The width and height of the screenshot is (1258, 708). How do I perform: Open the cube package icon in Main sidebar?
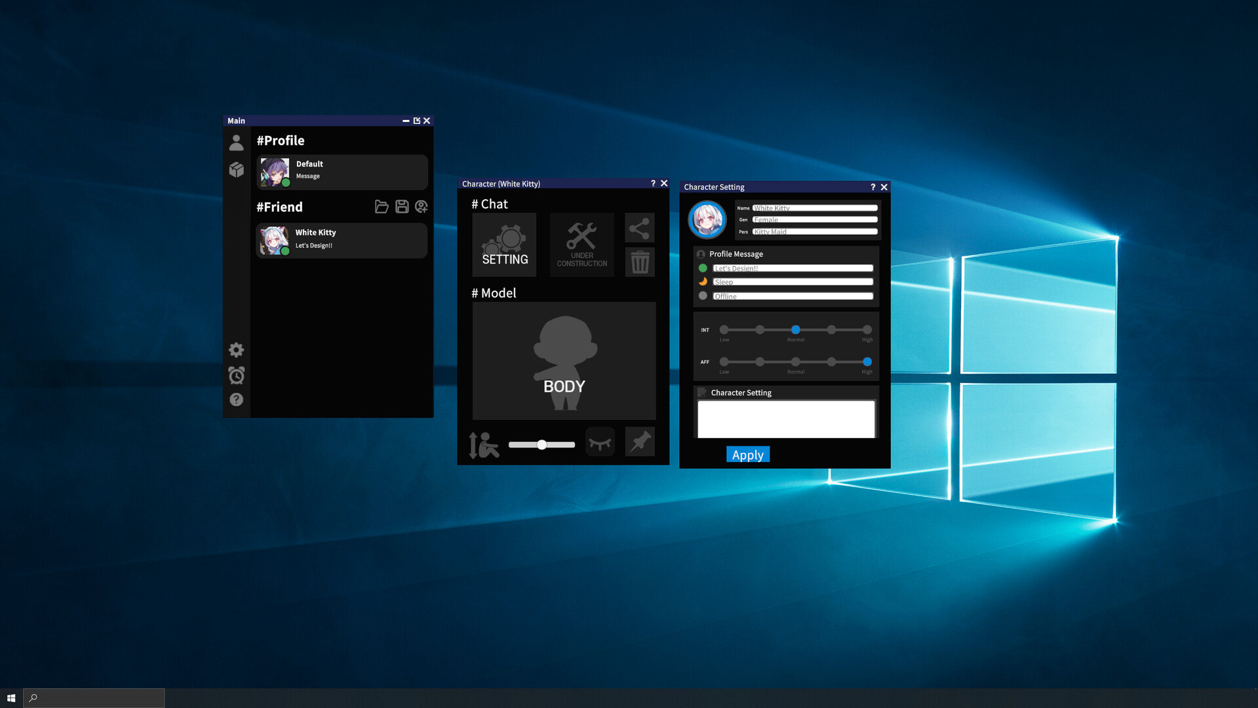pos(236,170)
